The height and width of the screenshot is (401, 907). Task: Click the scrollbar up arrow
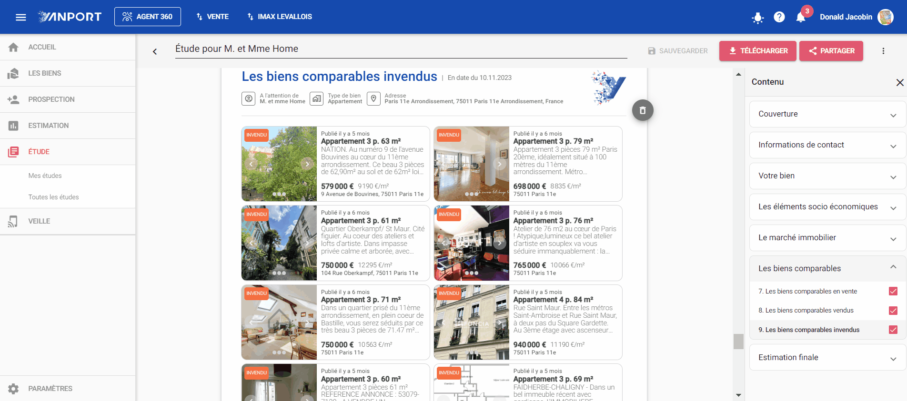[x=738, y=74]
